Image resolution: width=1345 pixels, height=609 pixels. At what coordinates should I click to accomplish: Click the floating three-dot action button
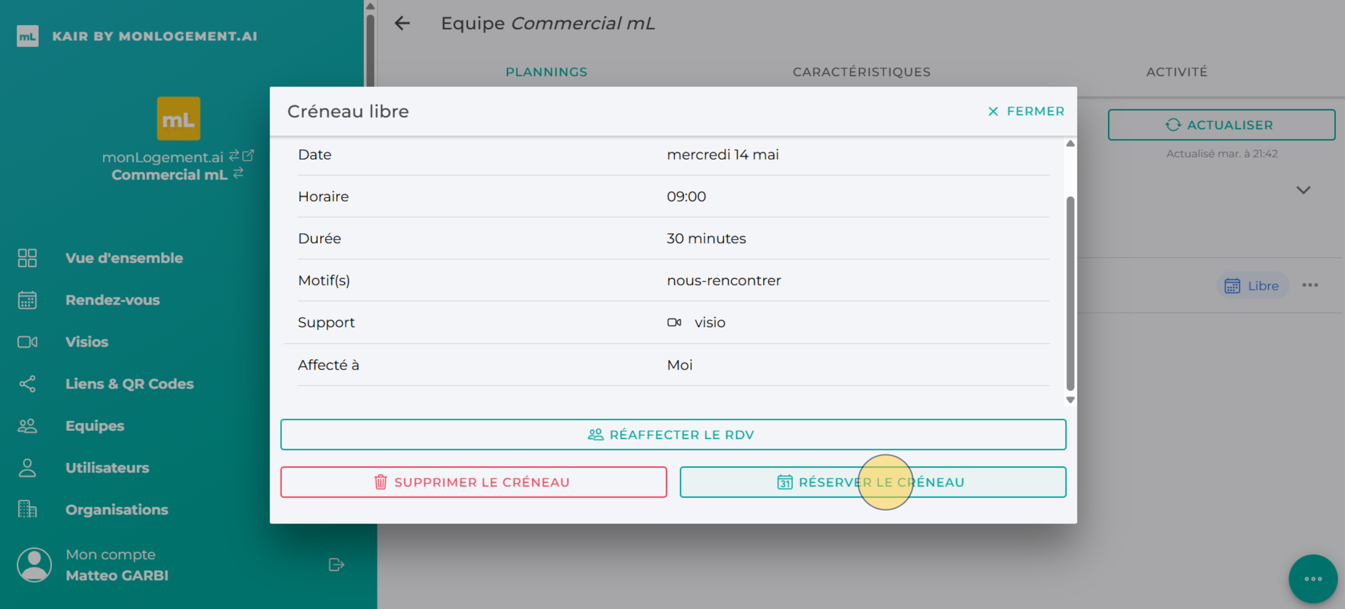1313,579
